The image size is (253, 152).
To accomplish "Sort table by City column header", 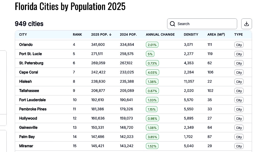I will pos(23,35).
